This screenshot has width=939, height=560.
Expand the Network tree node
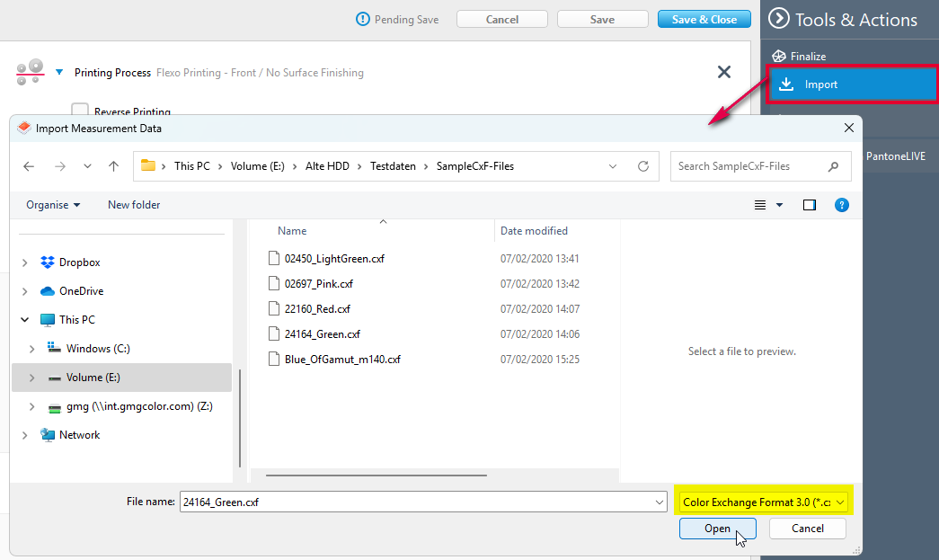tap(24, 435)
